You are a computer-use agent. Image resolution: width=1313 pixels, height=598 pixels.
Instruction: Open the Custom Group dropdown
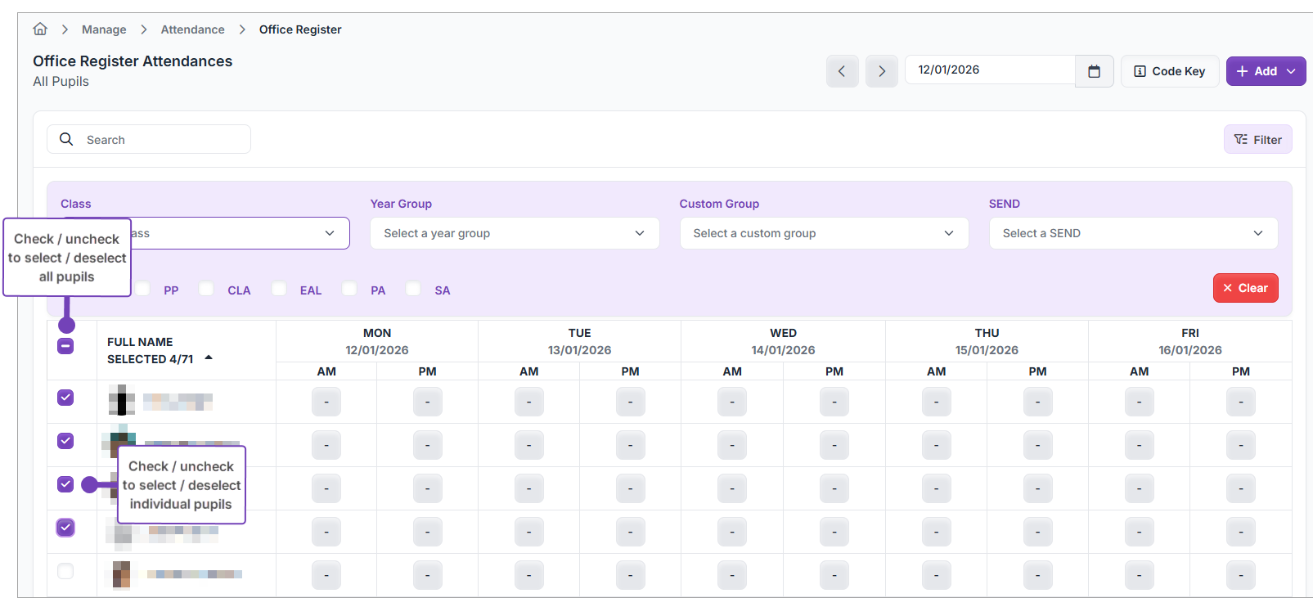click(x=823, y=233)
